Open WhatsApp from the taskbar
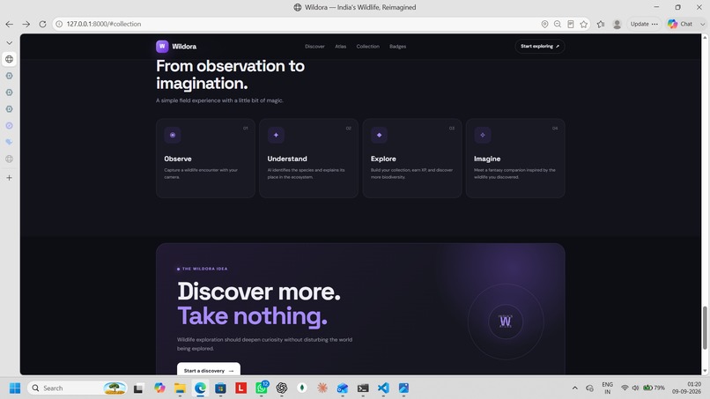710x399 pixels. (x=262, y=388)
